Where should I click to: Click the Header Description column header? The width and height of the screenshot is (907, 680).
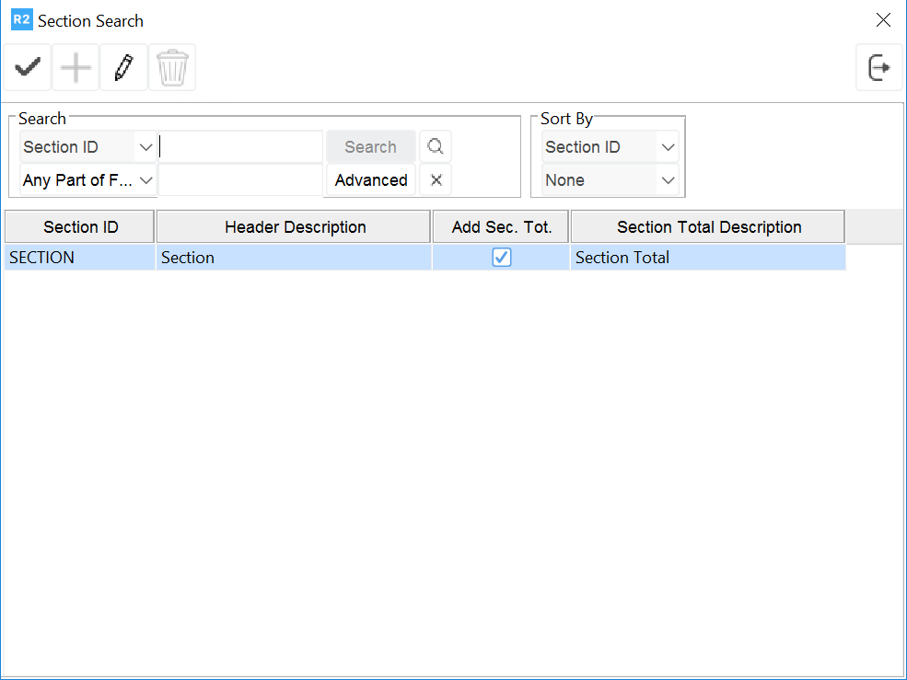pyautogui.click(x=295, y=227)
